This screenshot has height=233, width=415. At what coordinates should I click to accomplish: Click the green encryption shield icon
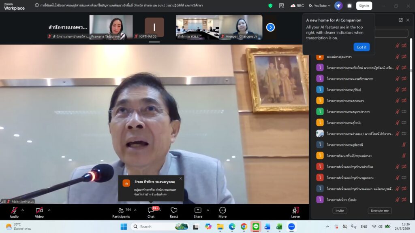pos(270,6)
